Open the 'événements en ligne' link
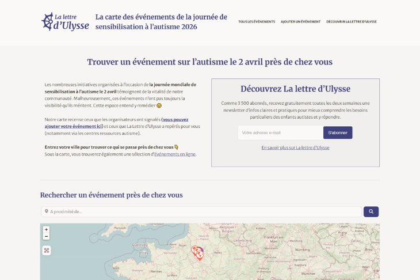Viewport: 420px width, 280px height. 175,154
